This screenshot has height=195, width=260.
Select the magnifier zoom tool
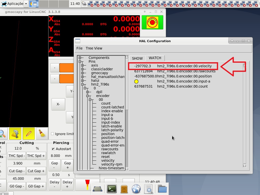(3, 134)
